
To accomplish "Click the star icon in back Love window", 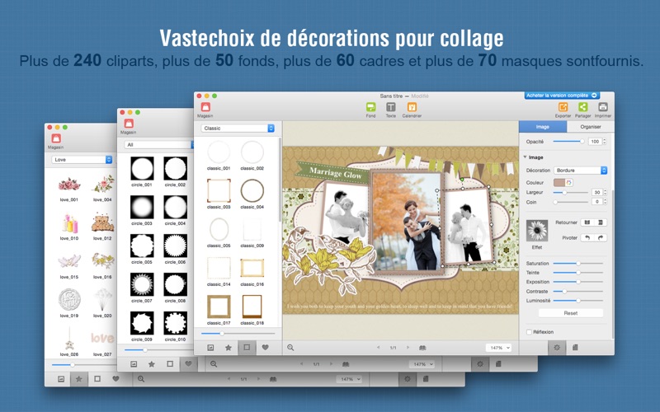I will (x=78, y=379).
